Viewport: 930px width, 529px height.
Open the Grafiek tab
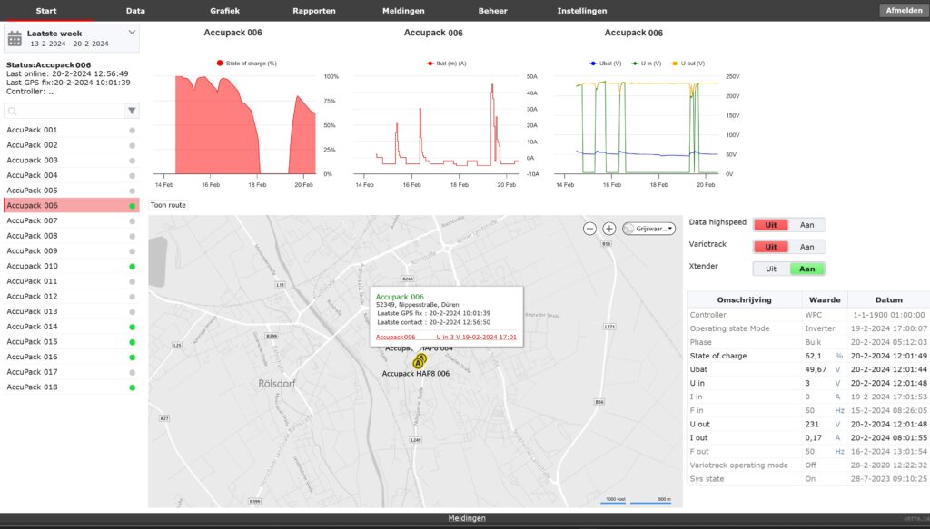[224, 11]
